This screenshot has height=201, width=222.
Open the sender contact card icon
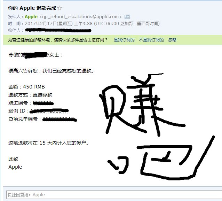pyautogui.click(x=127, y=17)
